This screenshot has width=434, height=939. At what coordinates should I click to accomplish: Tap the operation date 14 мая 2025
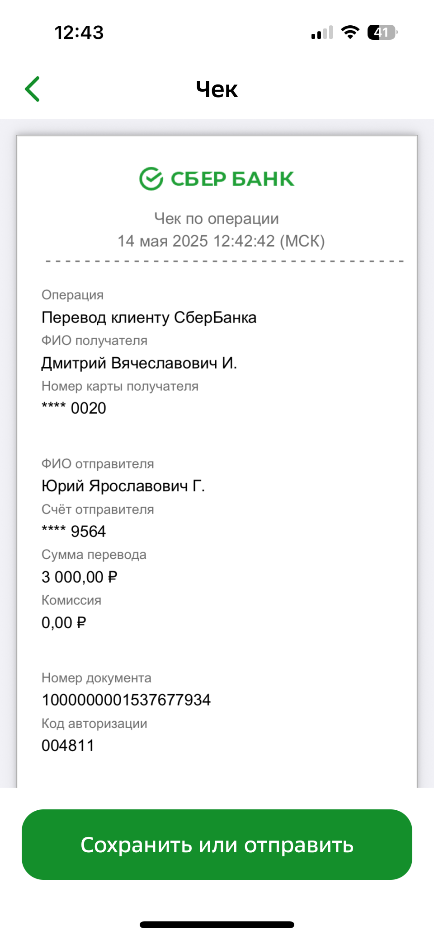point(163,241)
